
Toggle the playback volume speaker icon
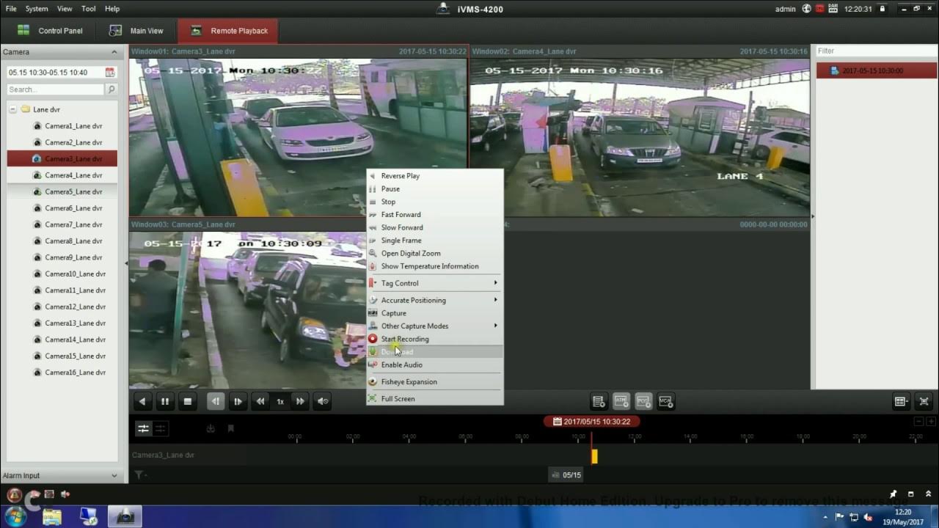click(323, 401)
